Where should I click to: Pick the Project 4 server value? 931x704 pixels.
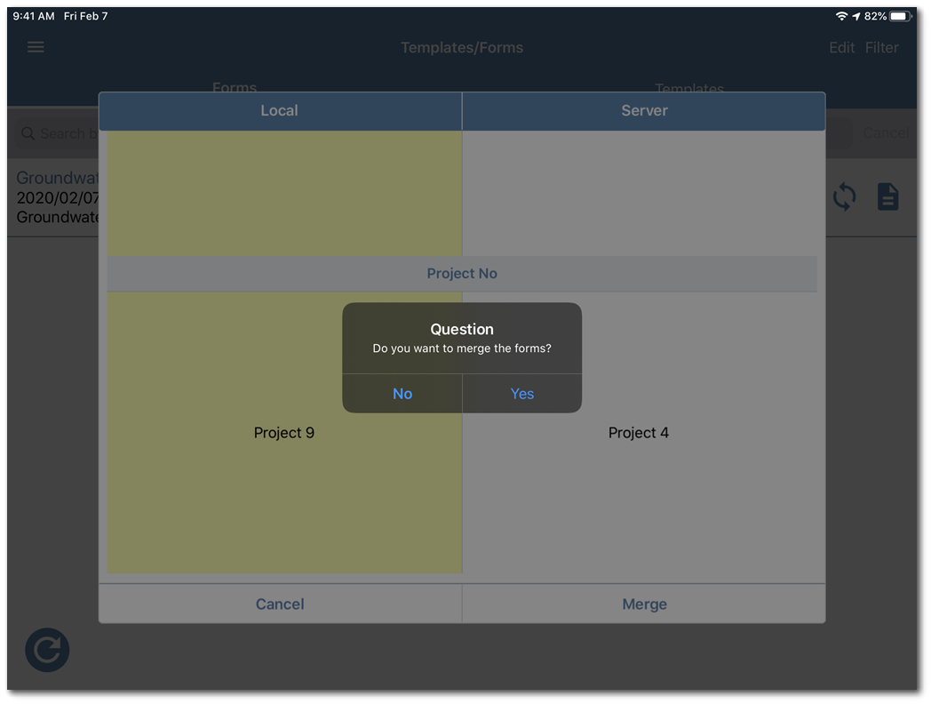tap(639, 433)
